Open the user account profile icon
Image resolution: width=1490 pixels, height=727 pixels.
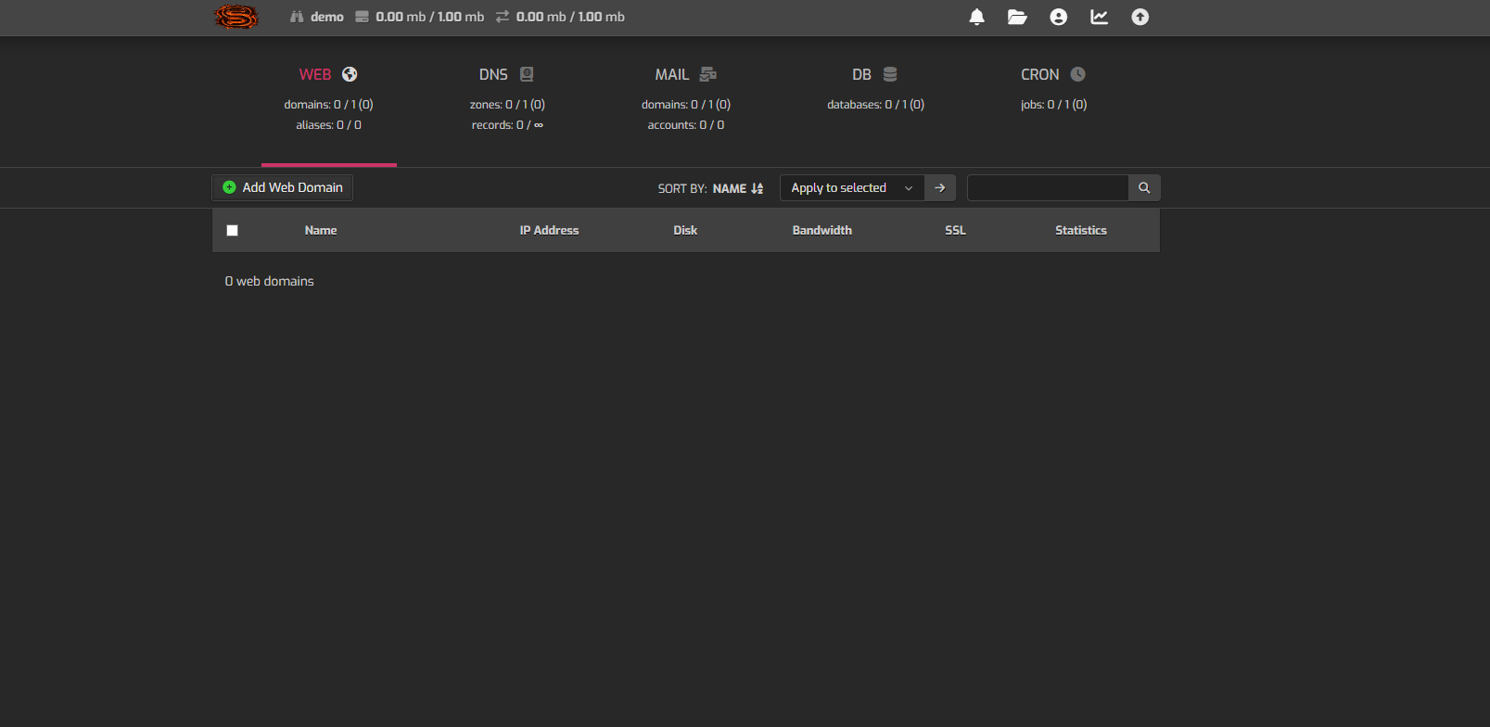tap(1058, 17)
